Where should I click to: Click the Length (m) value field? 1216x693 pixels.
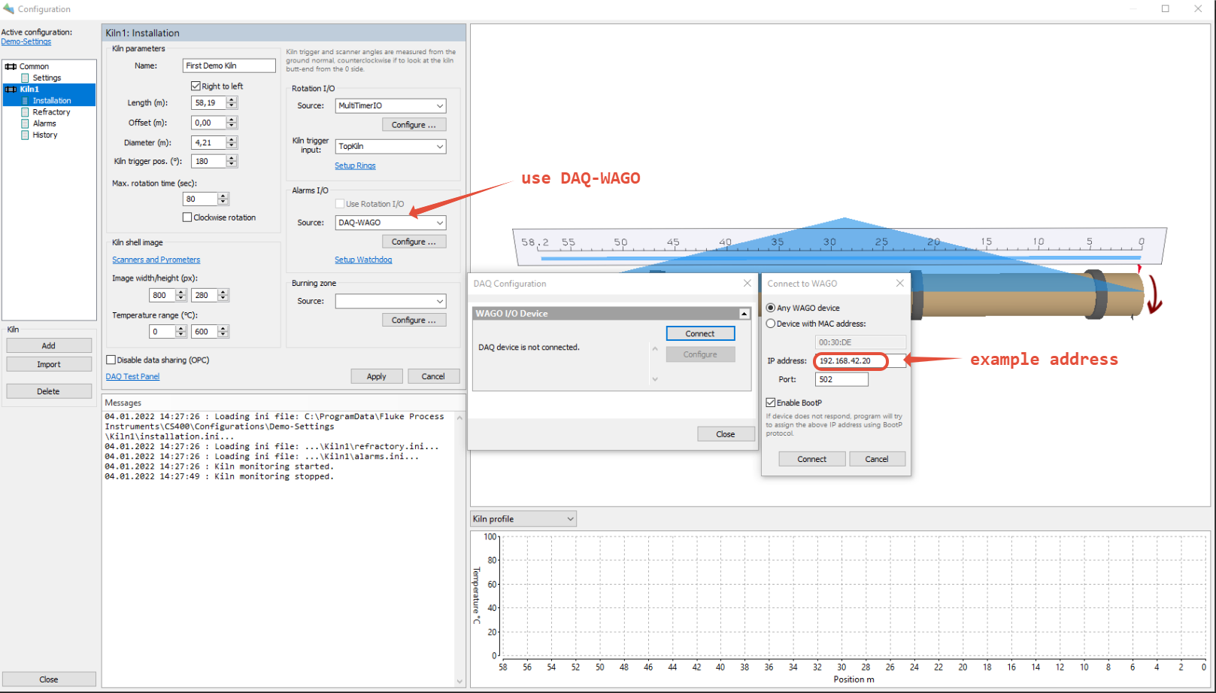point(209,103)
